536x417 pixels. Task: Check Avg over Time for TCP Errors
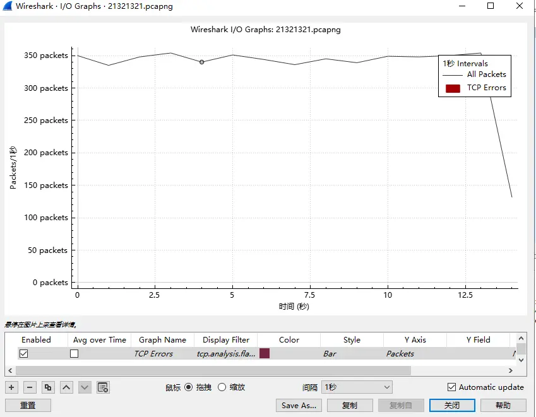[74, 353]
